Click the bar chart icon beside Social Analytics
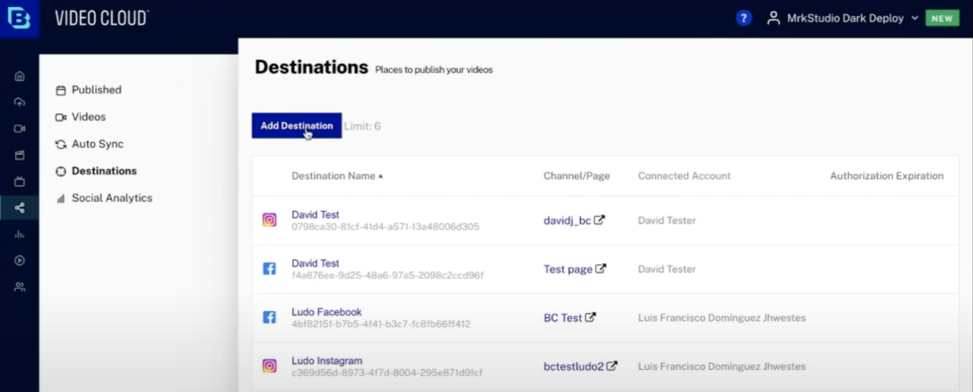973x392 pixels. [x=61, y=198]
